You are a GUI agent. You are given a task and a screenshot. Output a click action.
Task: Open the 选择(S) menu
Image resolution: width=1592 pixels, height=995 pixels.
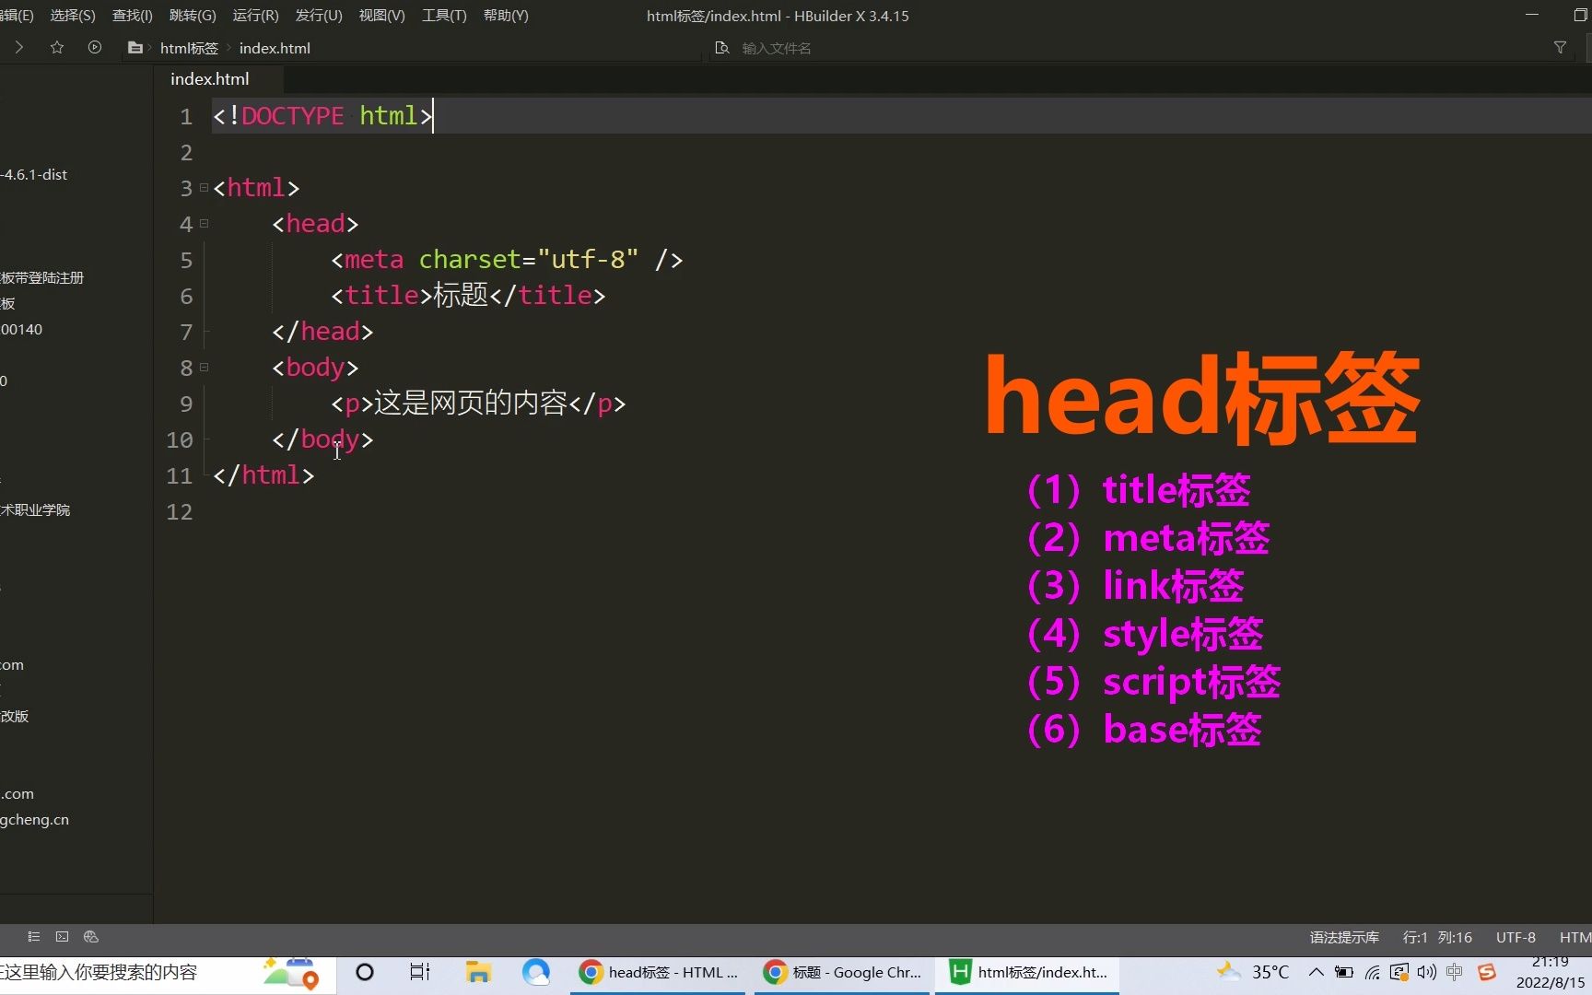tap(73, 16)
